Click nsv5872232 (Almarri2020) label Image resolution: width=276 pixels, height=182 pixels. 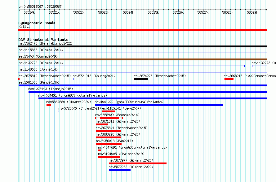(x=131, y=167)
